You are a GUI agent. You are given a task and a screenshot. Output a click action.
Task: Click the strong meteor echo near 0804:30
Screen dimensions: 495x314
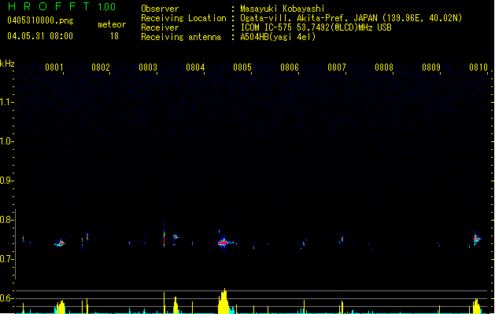pyautogui.click(x=224, y=243)
